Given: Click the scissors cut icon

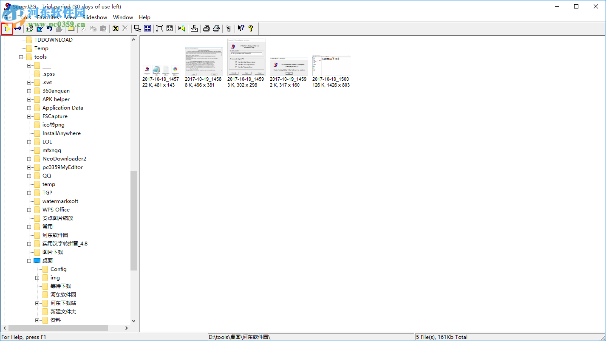Looking at the screenshot, I should point(83,28).
